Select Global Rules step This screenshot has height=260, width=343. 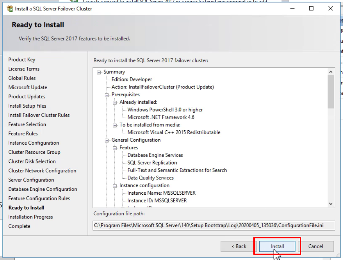pyautogui.click(x=22, y=78)
